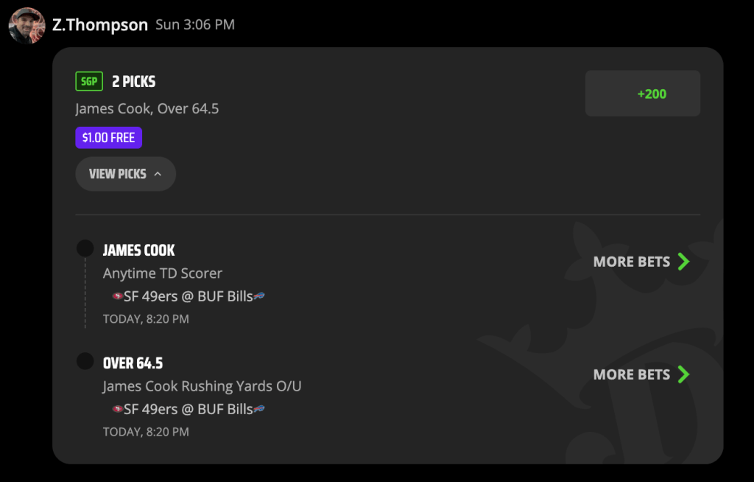
Task: Click 49ers logo in the rushing yards pick
Action: (x=117, y=409)
